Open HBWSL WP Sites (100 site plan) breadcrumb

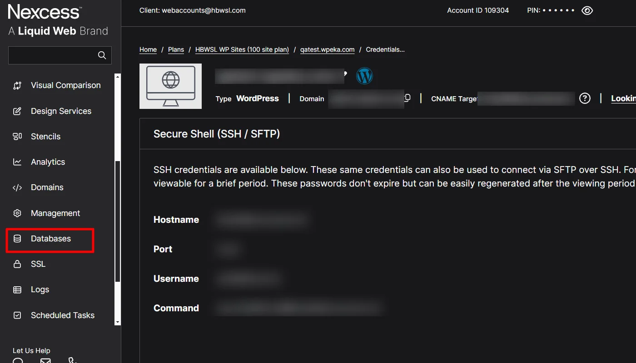point(242,49)
